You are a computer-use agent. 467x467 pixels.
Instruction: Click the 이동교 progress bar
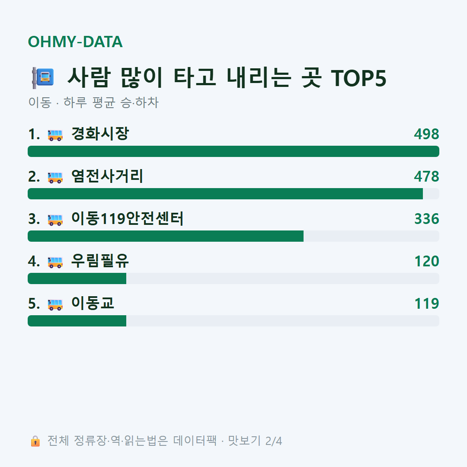tap(233, 321)
